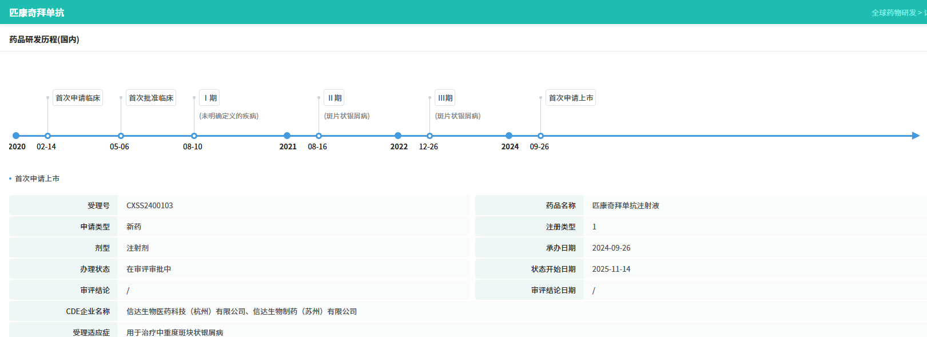Click the hollow timeline dot above 12-26
Viewport: 927px width, 337px height.
click(429, 136)
